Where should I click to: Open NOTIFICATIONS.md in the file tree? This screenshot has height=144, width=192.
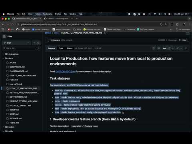[18, 97]
